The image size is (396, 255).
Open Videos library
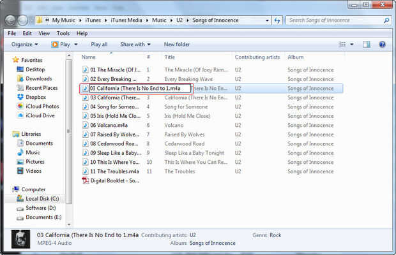(33, 171)
